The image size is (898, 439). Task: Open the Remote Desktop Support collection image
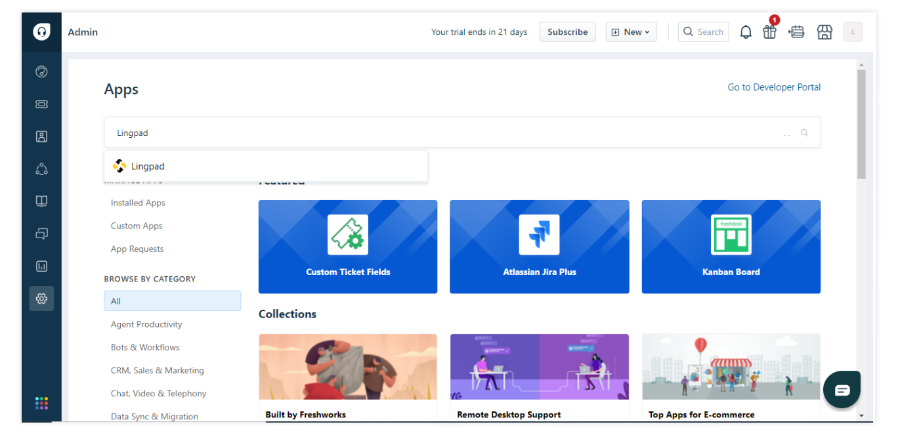[540, 367]
